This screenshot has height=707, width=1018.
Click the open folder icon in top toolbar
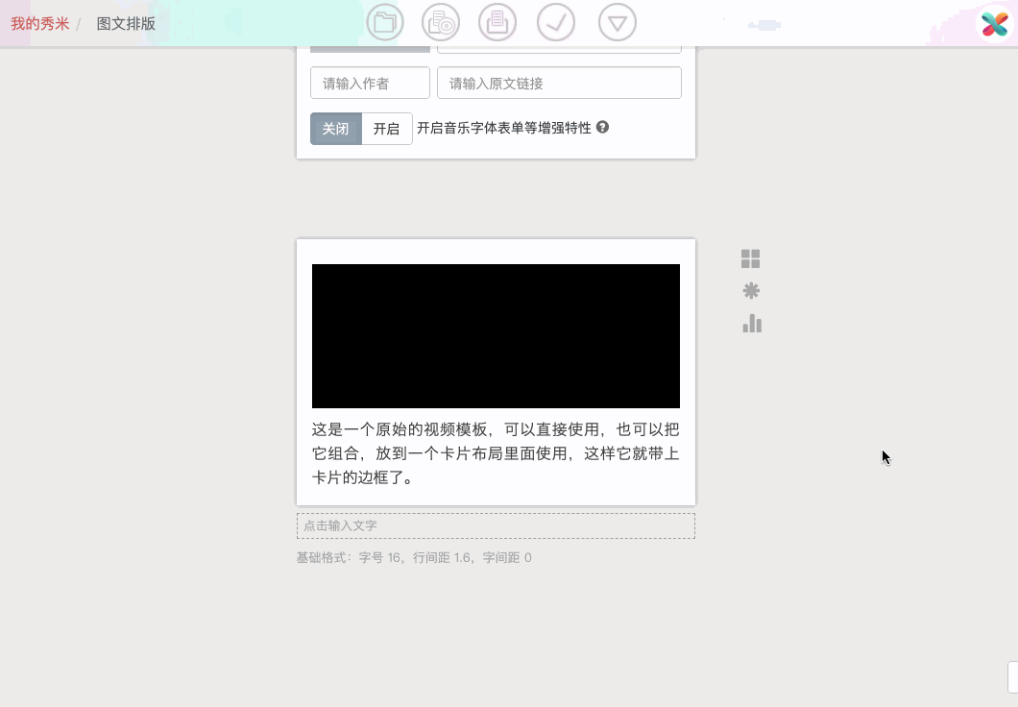(385, 22)
